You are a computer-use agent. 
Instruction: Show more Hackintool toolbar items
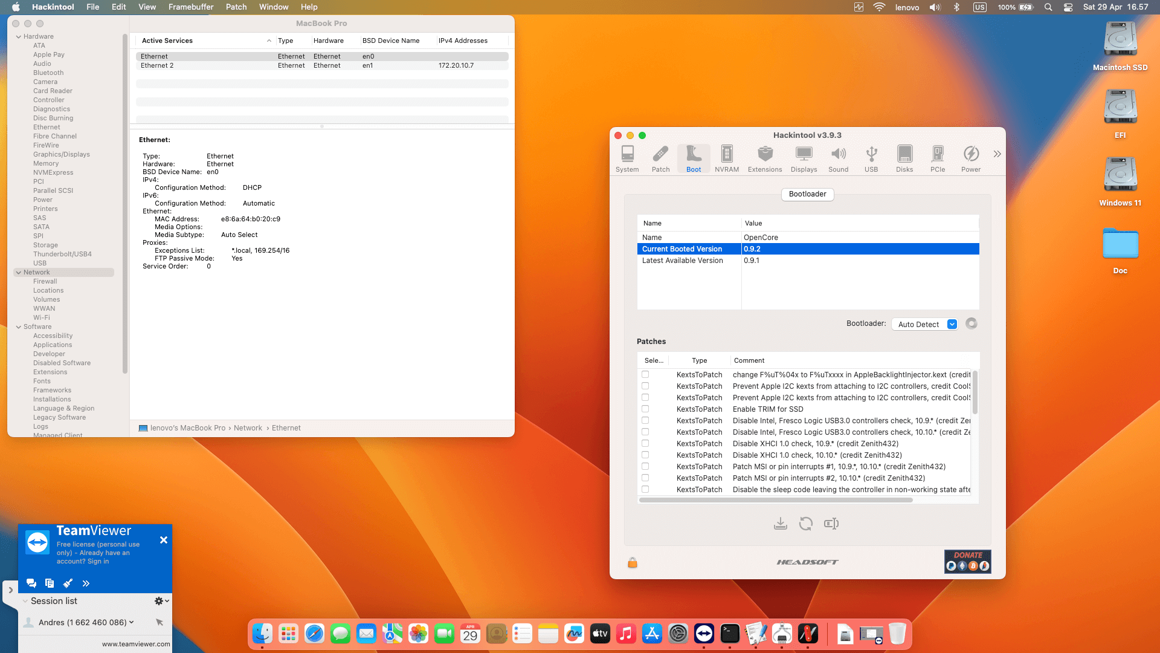[x=997, y=154]
